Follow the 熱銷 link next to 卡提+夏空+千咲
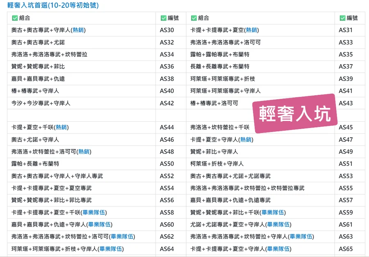The height and width of the screenshot is (257, 369). 62,127
